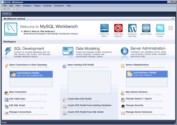Click the New Server Instance icon
The image size is (177, 125).
pyautogui.click(x=123, y=93)
